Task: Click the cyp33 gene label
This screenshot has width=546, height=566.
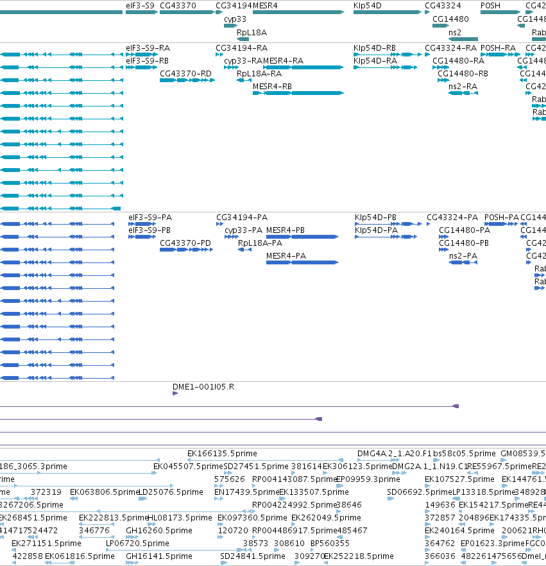Action: click(x=235, y=19)
